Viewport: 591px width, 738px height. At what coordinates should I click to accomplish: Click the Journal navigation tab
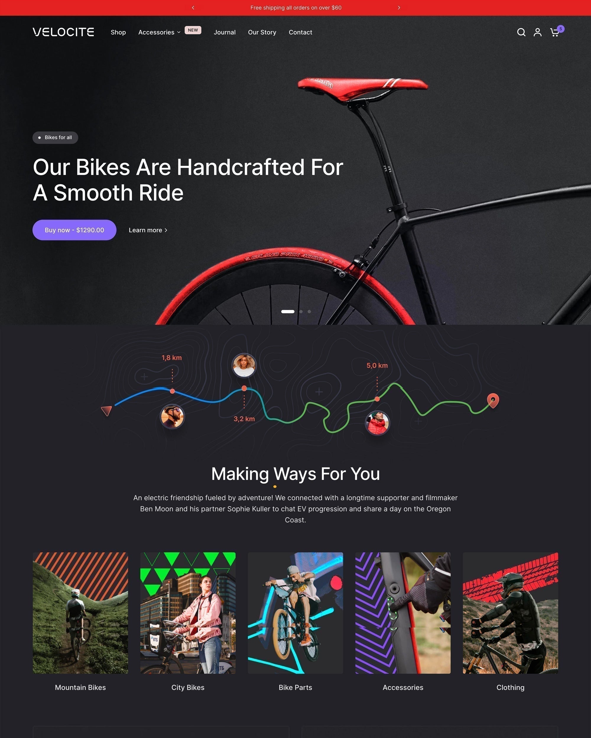[x=224, y=32]
